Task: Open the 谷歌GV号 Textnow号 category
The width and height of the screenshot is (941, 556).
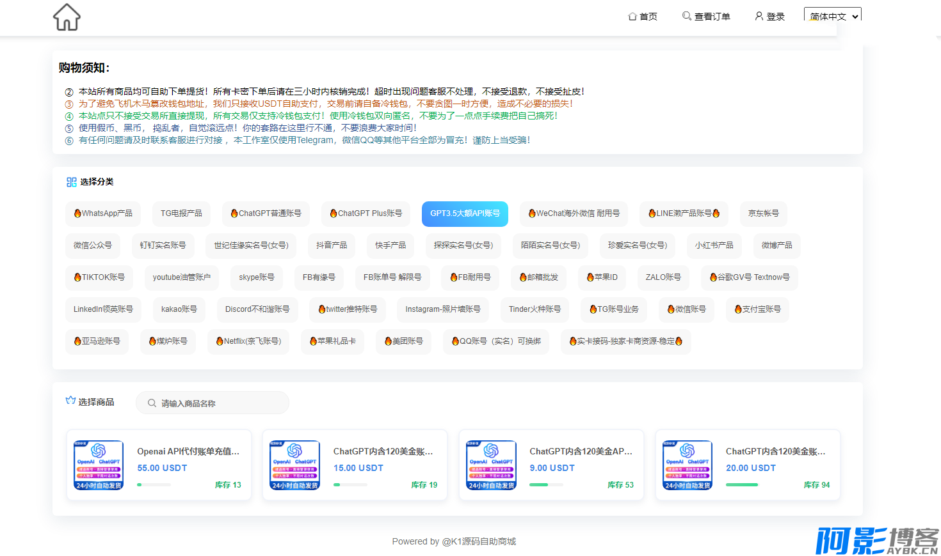Action: (750, 277)
